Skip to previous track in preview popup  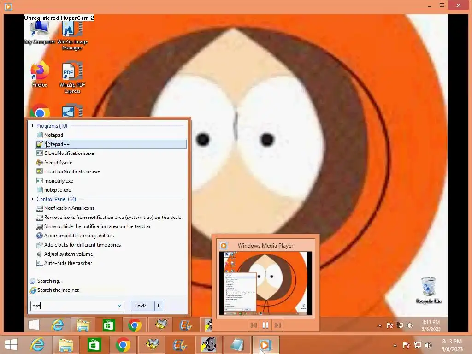(254, 325)
